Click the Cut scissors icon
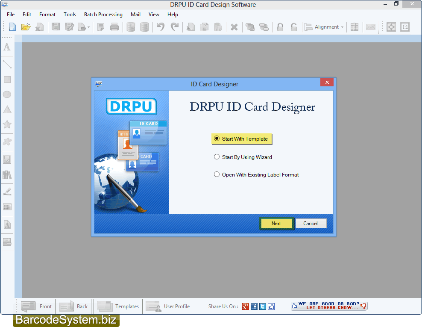This screenshot has width=422, height=327. click(190, 27)
